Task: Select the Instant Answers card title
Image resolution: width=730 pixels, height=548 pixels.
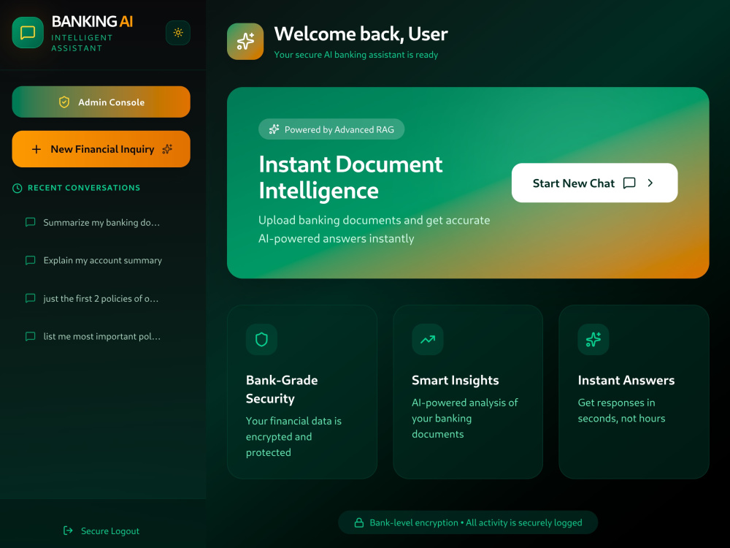Action: pyautogui.click(x=626, y=380)
